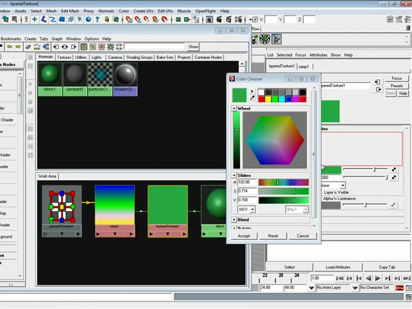
Task: Open Hypershade Graph menu
Action: pos(57,39)
